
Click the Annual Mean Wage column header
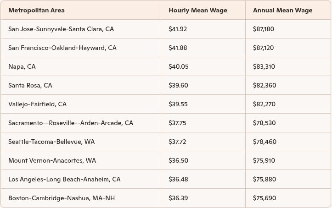282,10
